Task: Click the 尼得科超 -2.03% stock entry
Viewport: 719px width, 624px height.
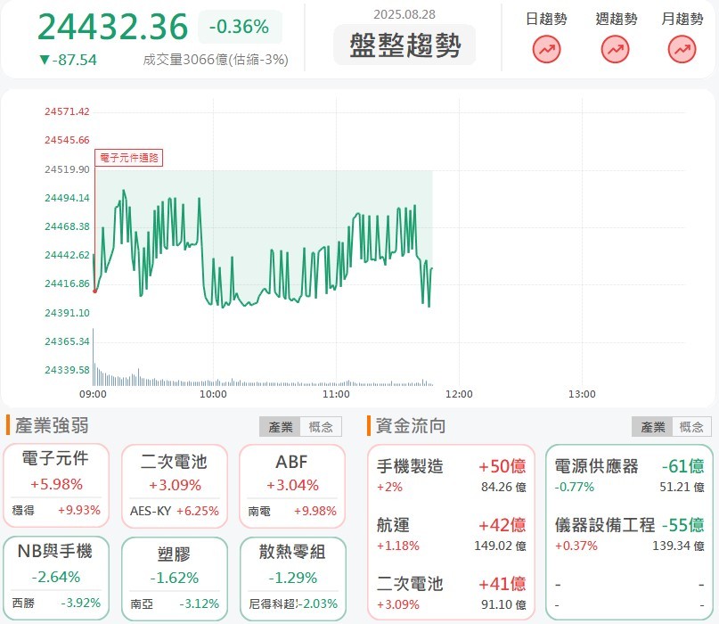Action: (292, 603)
